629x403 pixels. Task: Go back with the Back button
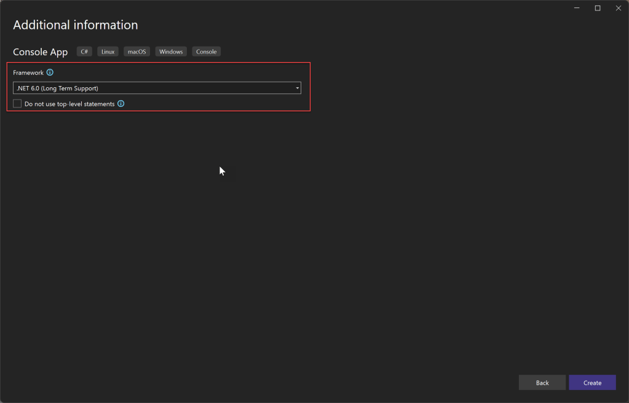pyautogui.click(x=542, y=383)
